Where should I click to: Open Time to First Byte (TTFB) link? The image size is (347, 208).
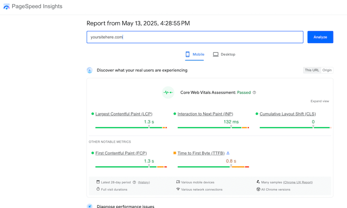(x=201, y=154)
